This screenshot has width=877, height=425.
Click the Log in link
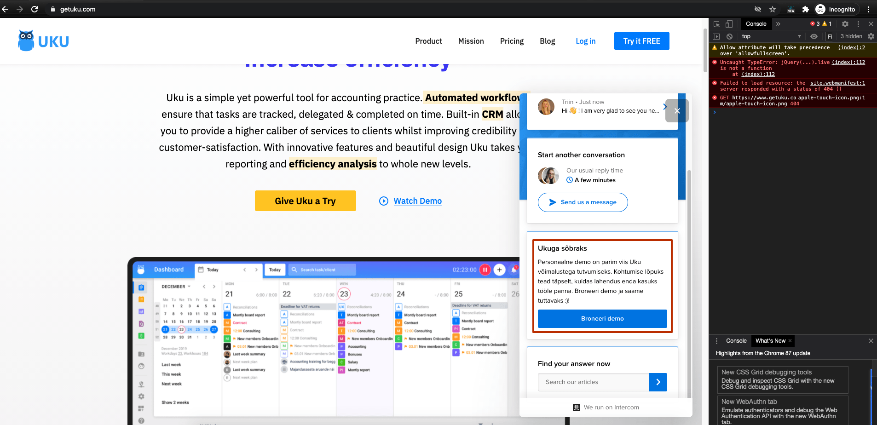coord(585,41)
